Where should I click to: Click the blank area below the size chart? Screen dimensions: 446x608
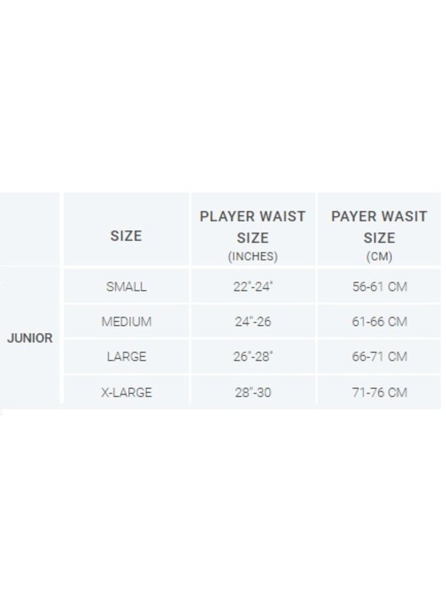click(223, 507)
